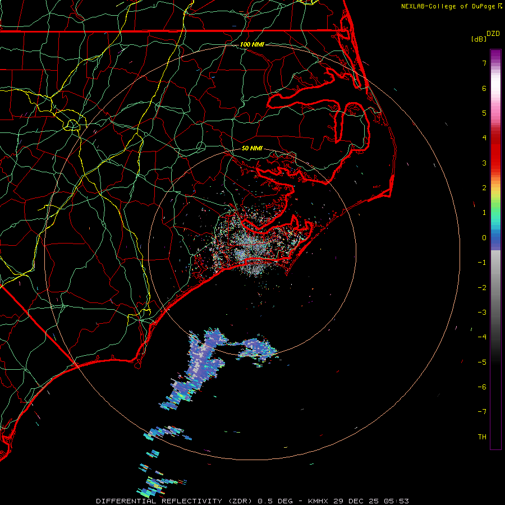Viewport: 505px width, 505px height.
Task: Click the -7 value on the color scale
Action: [482, 412]
